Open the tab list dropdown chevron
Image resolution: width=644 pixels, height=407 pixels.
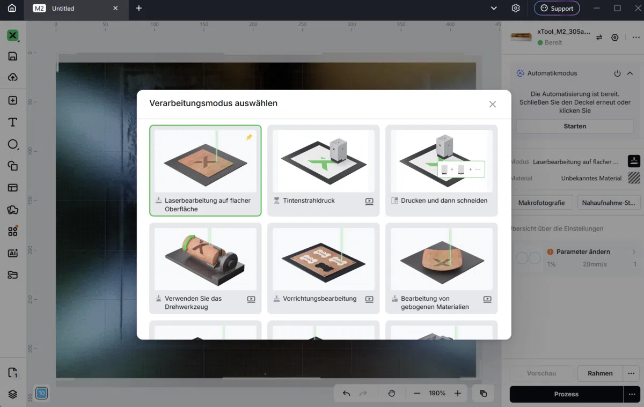coord(494,8)
